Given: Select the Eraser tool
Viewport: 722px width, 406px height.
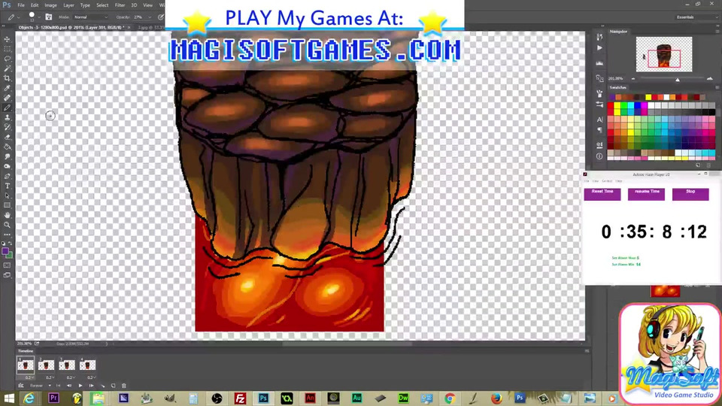Looking at the screenshot, I should click(x=7, y=137).
